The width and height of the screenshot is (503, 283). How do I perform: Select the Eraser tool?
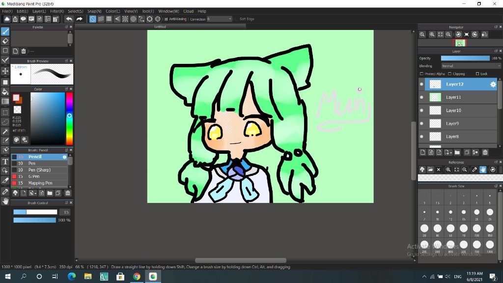click(5, 41)
